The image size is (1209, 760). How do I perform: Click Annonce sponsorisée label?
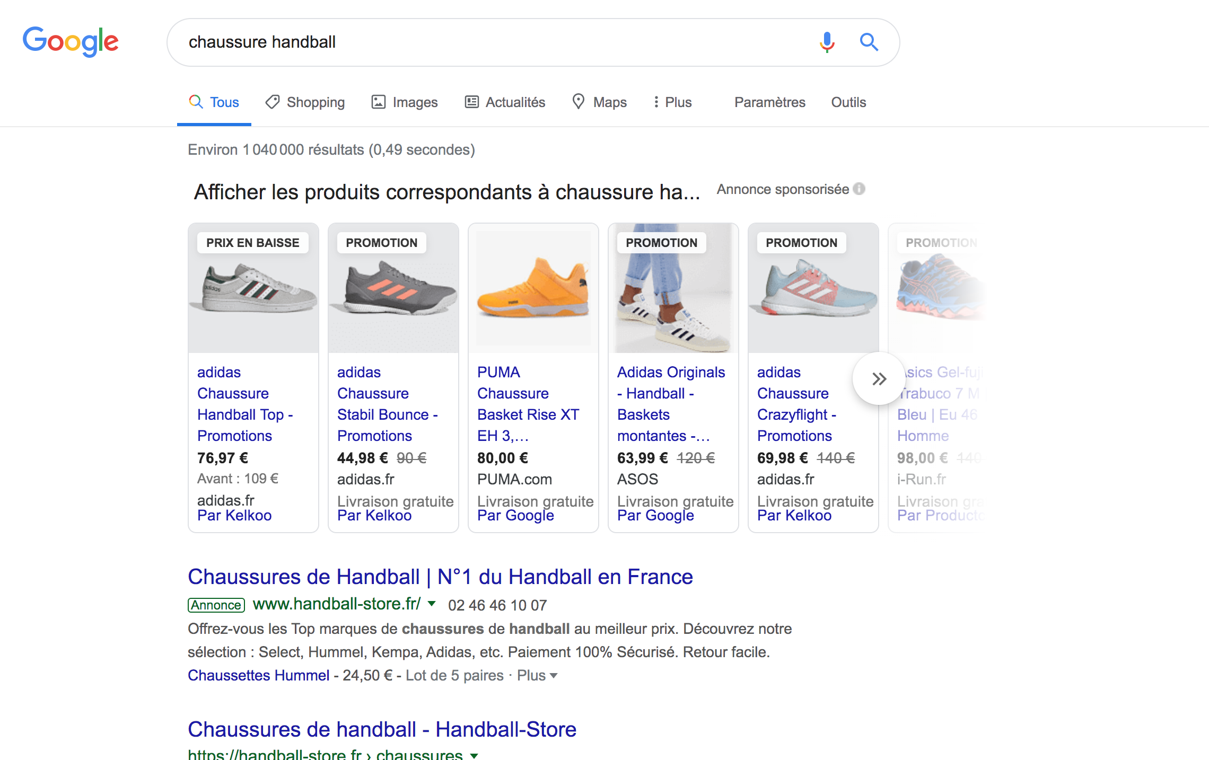pos(783,189)
